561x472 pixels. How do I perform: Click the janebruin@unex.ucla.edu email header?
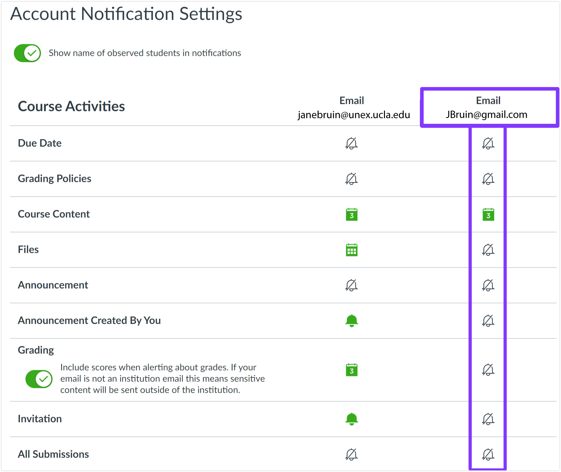pos(354,107)
